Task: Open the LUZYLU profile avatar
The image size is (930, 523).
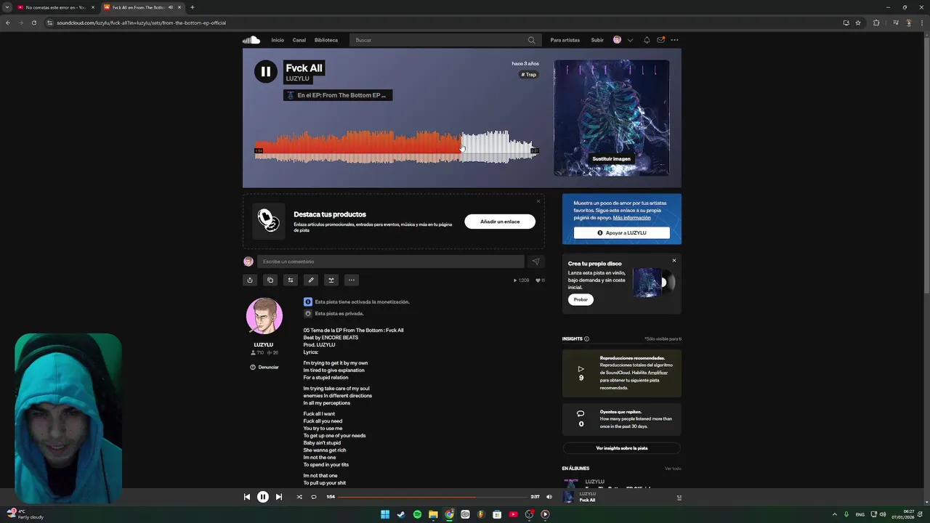Action: pos(264,316)
